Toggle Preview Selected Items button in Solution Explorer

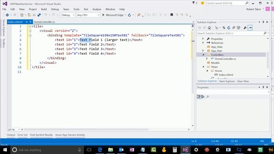coord(250,27)
